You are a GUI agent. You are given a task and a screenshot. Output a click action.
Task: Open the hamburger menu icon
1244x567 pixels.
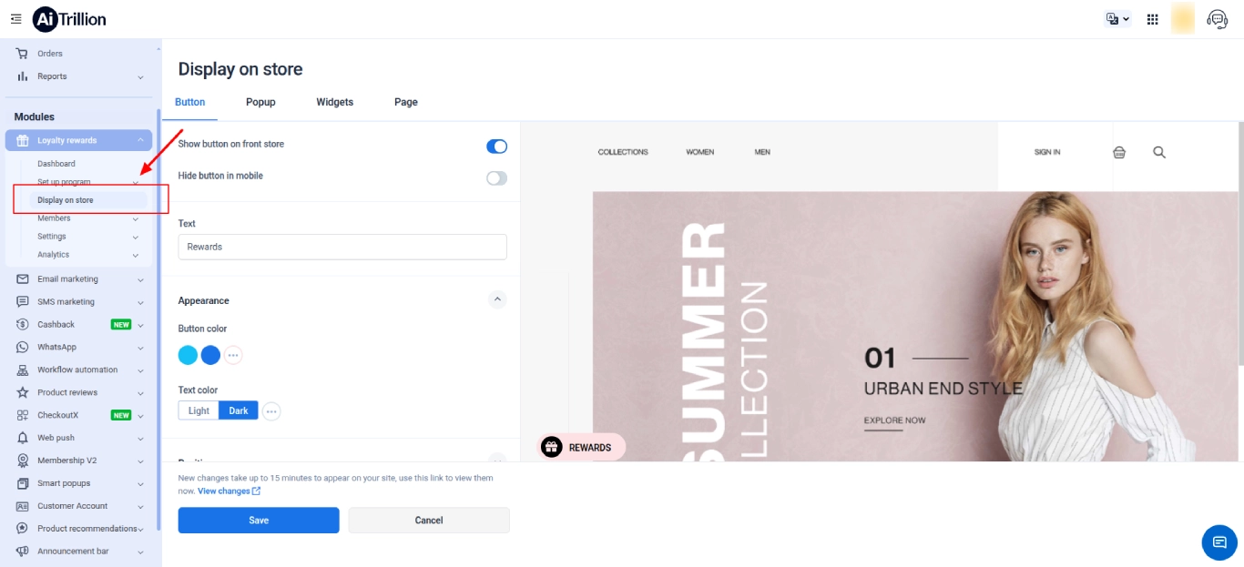coord(15,19)
